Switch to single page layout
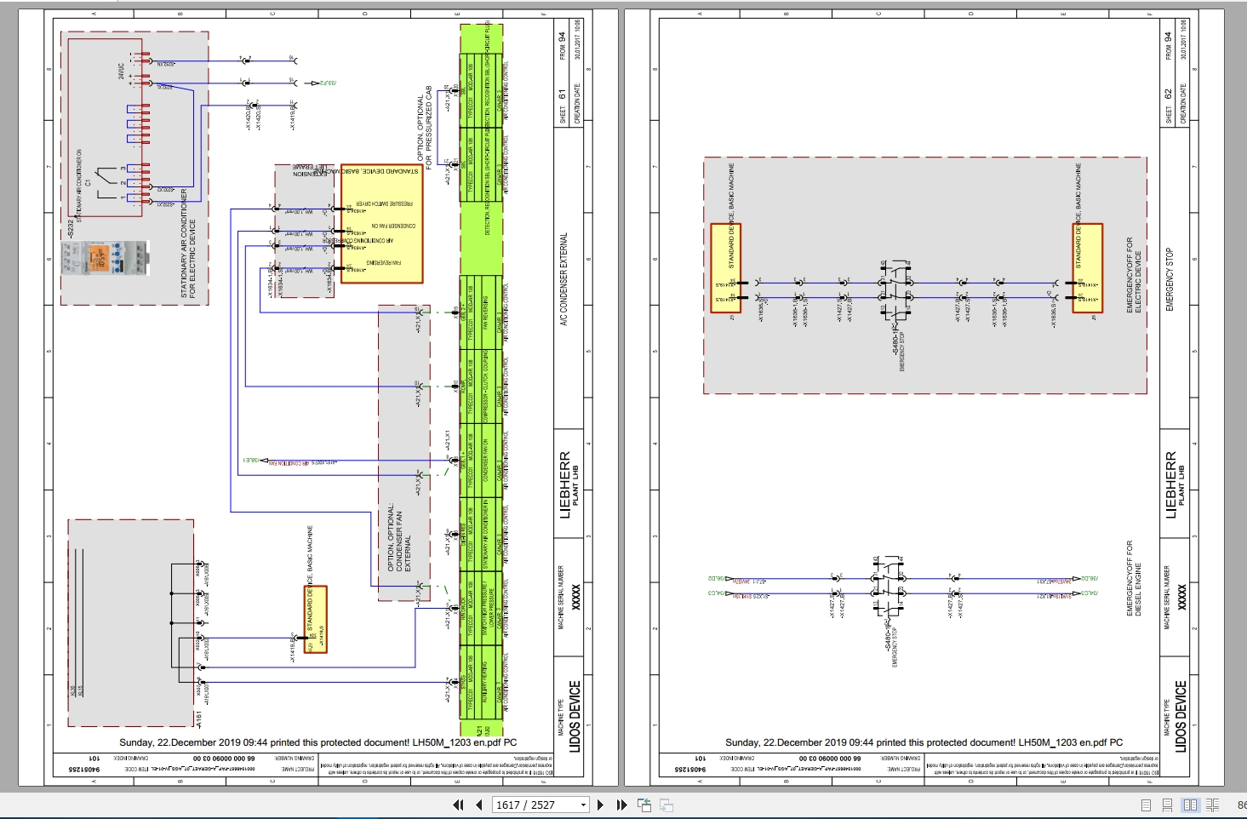This screenshot has width=1247, height=819. [x=1146, y=805]
